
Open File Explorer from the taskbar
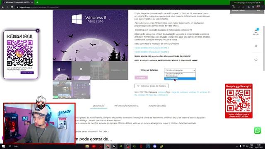tap(87, 146)
